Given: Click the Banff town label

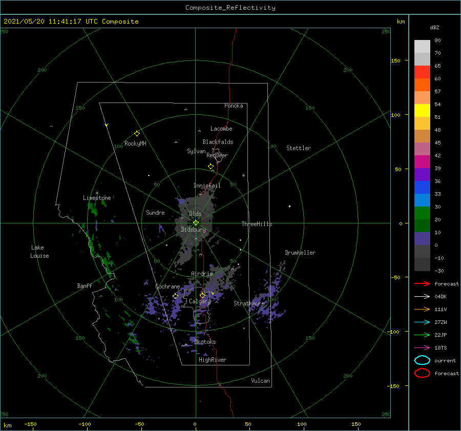Looking at the screenshot, I should pos(85,285).
